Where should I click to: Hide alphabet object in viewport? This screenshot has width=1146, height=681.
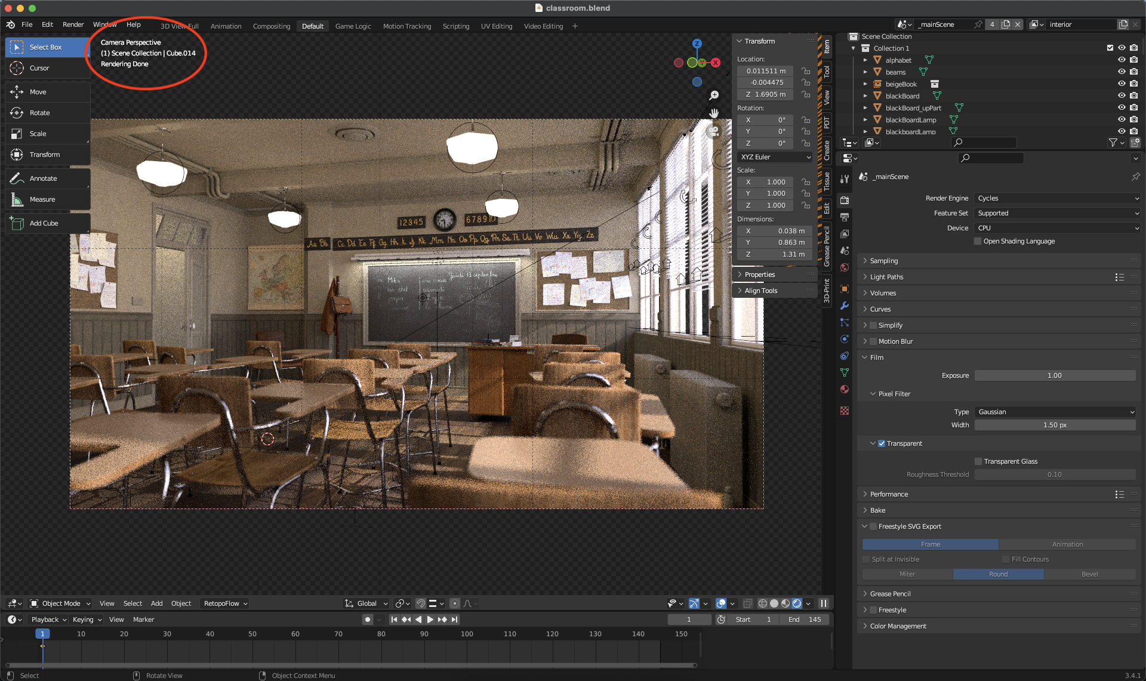(1122, 60)
